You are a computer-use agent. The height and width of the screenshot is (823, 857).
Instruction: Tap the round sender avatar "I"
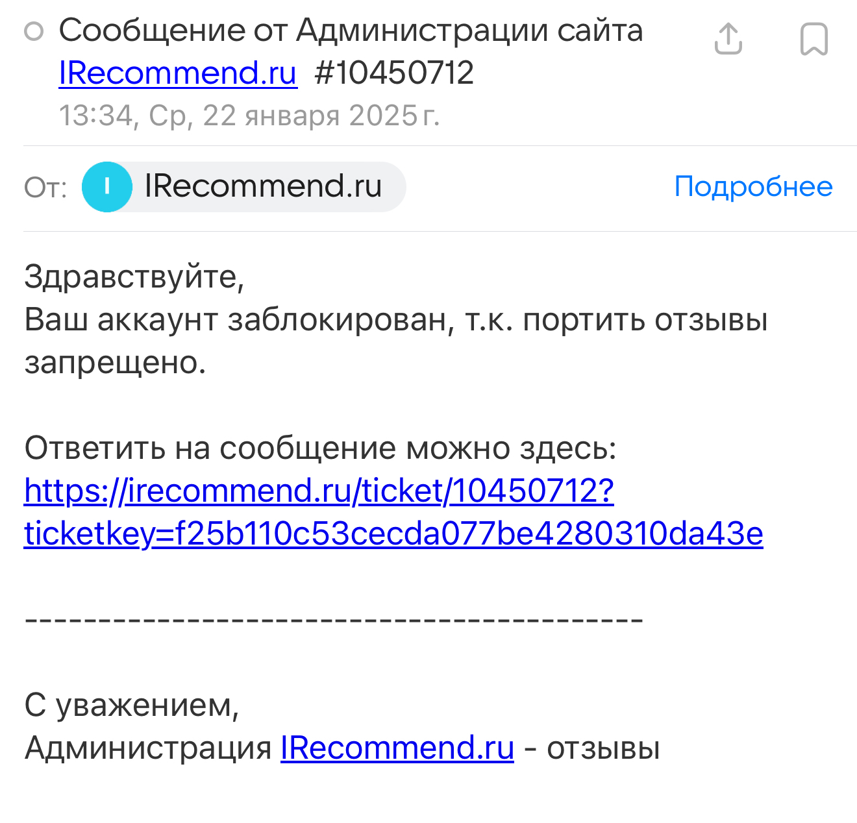pyautogui.click(x=107, y=187)
